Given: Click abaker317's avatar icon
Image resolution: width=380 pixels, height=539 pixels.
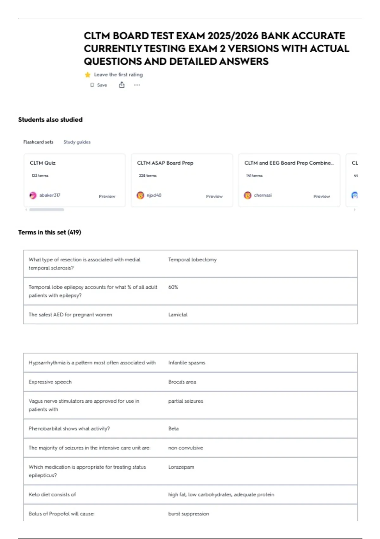Looking at the screenshot, I should 33,195.
